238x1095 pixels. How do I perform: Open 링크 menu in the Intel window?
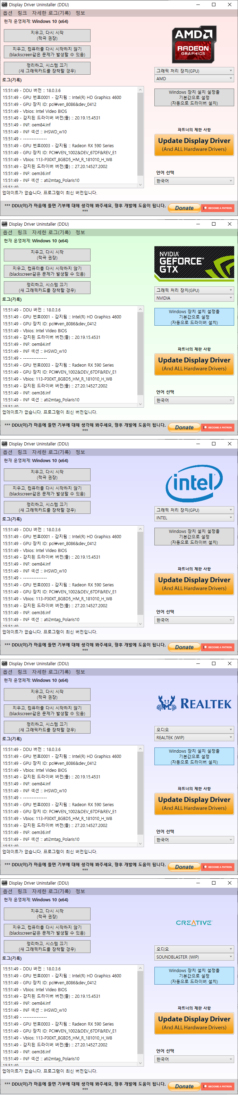coord(22,452)
